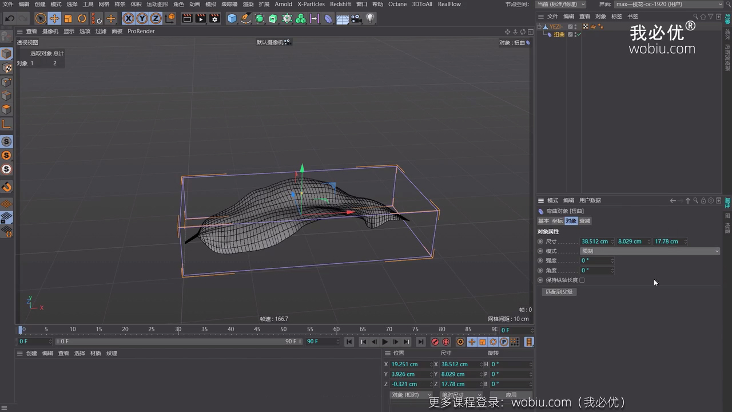Viewport: 732px width, 412px height.
Task: Add a Cube primitive object
Action: pyautogui.click(x=232, y=18)
